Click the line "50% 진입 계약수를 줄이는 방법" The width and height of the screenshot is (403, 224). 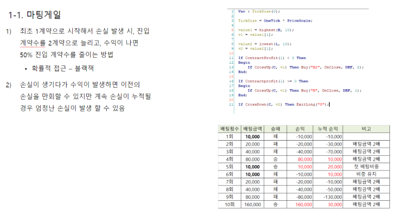[67, 55]
